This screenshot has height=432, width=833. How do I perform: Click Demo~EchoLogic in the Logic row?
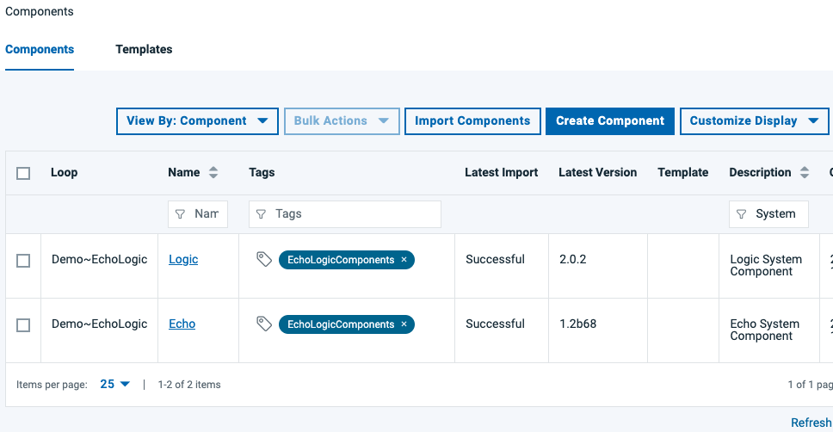99,259
